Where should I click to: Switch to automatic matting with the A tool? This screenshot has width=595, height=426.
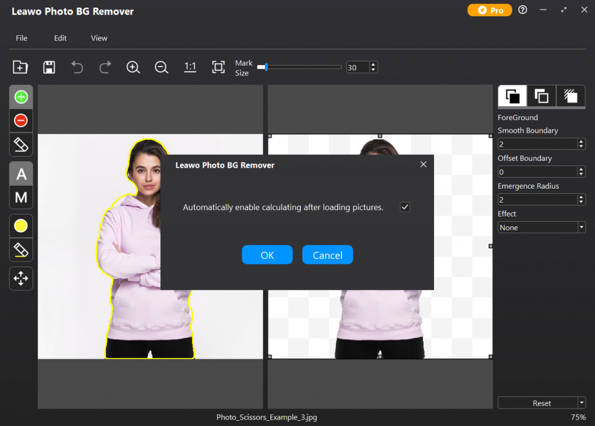click(21, 173)
